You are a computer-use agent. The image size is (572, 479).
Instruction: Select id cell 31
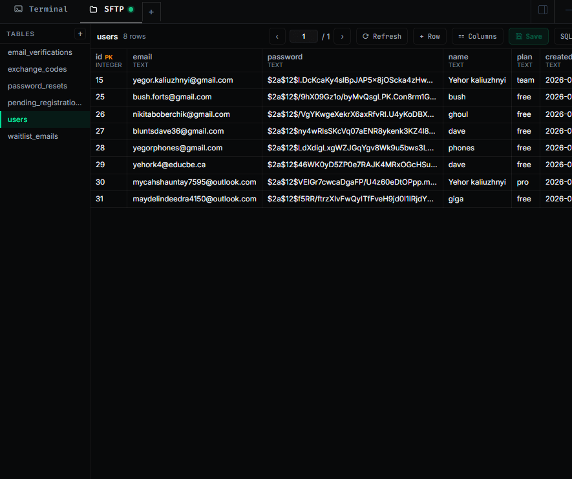(109, 199)
